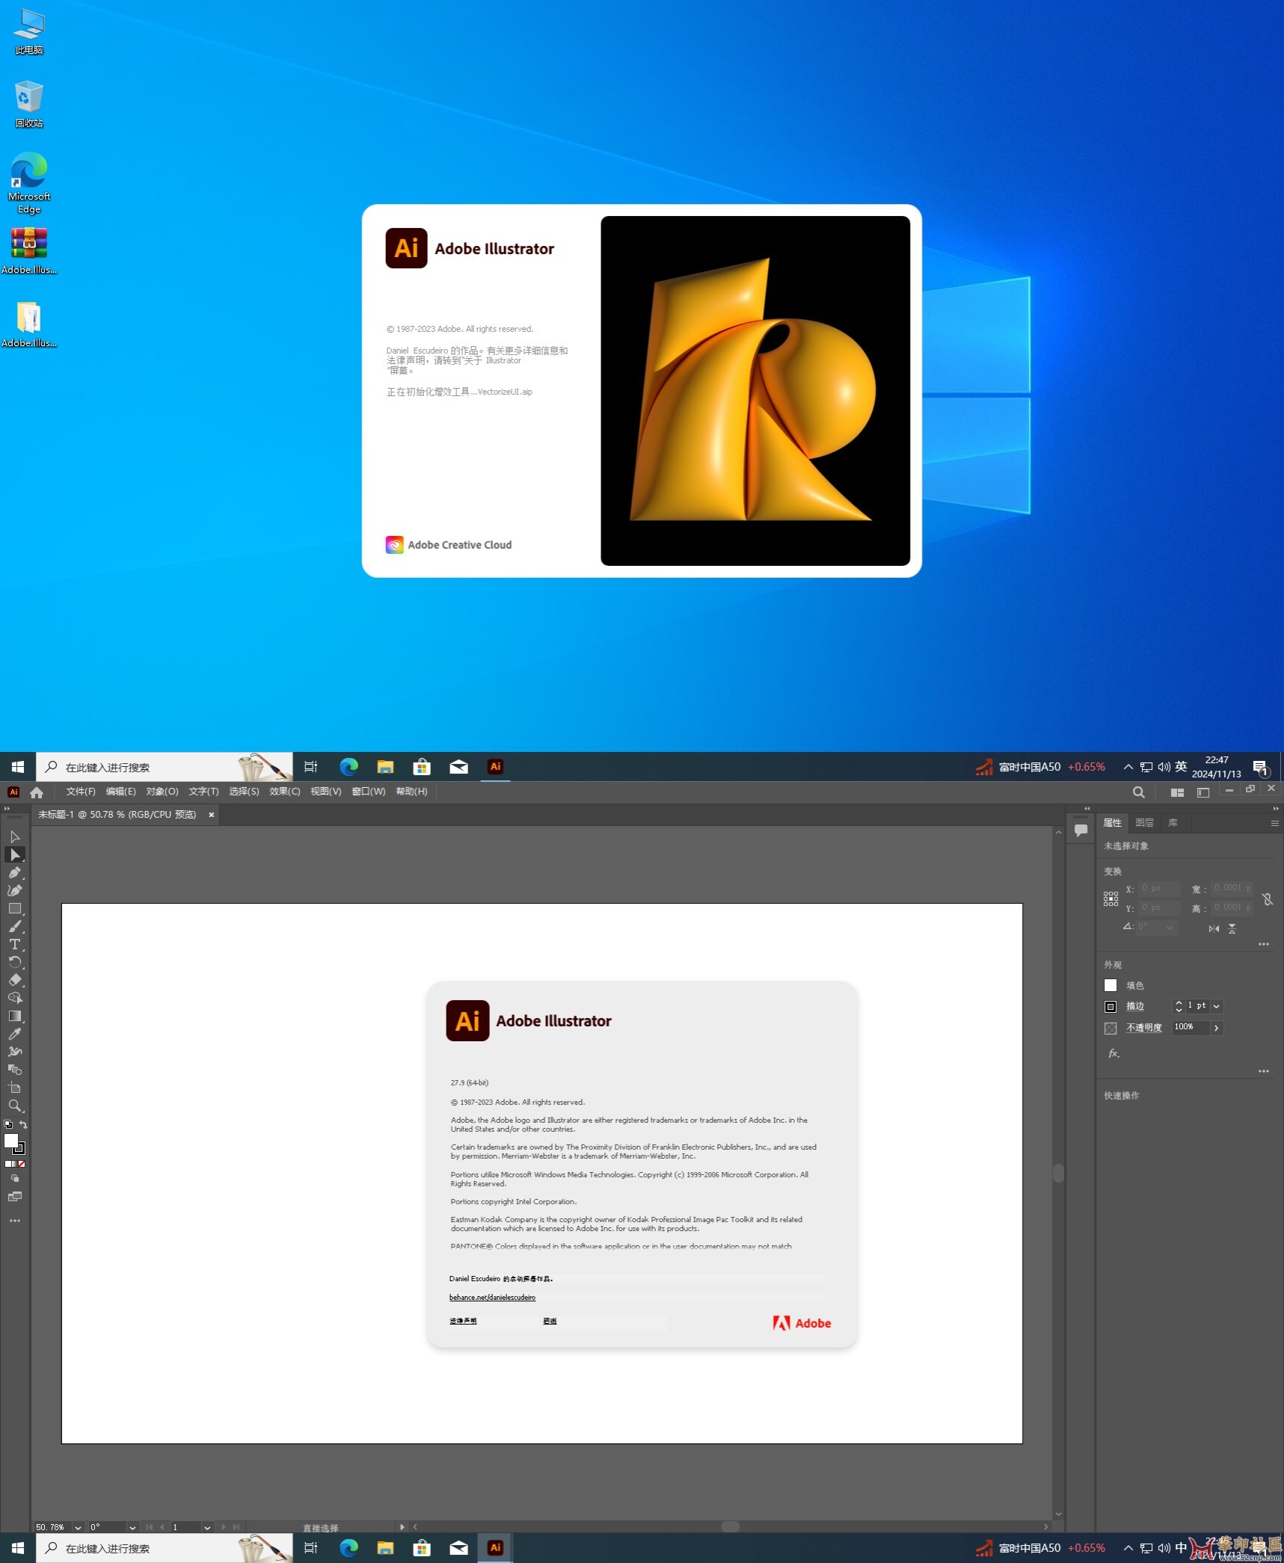Click the Fill color swatch in toolbar
This screenshot has height=1563, width=1284.
pos(11,1141)
